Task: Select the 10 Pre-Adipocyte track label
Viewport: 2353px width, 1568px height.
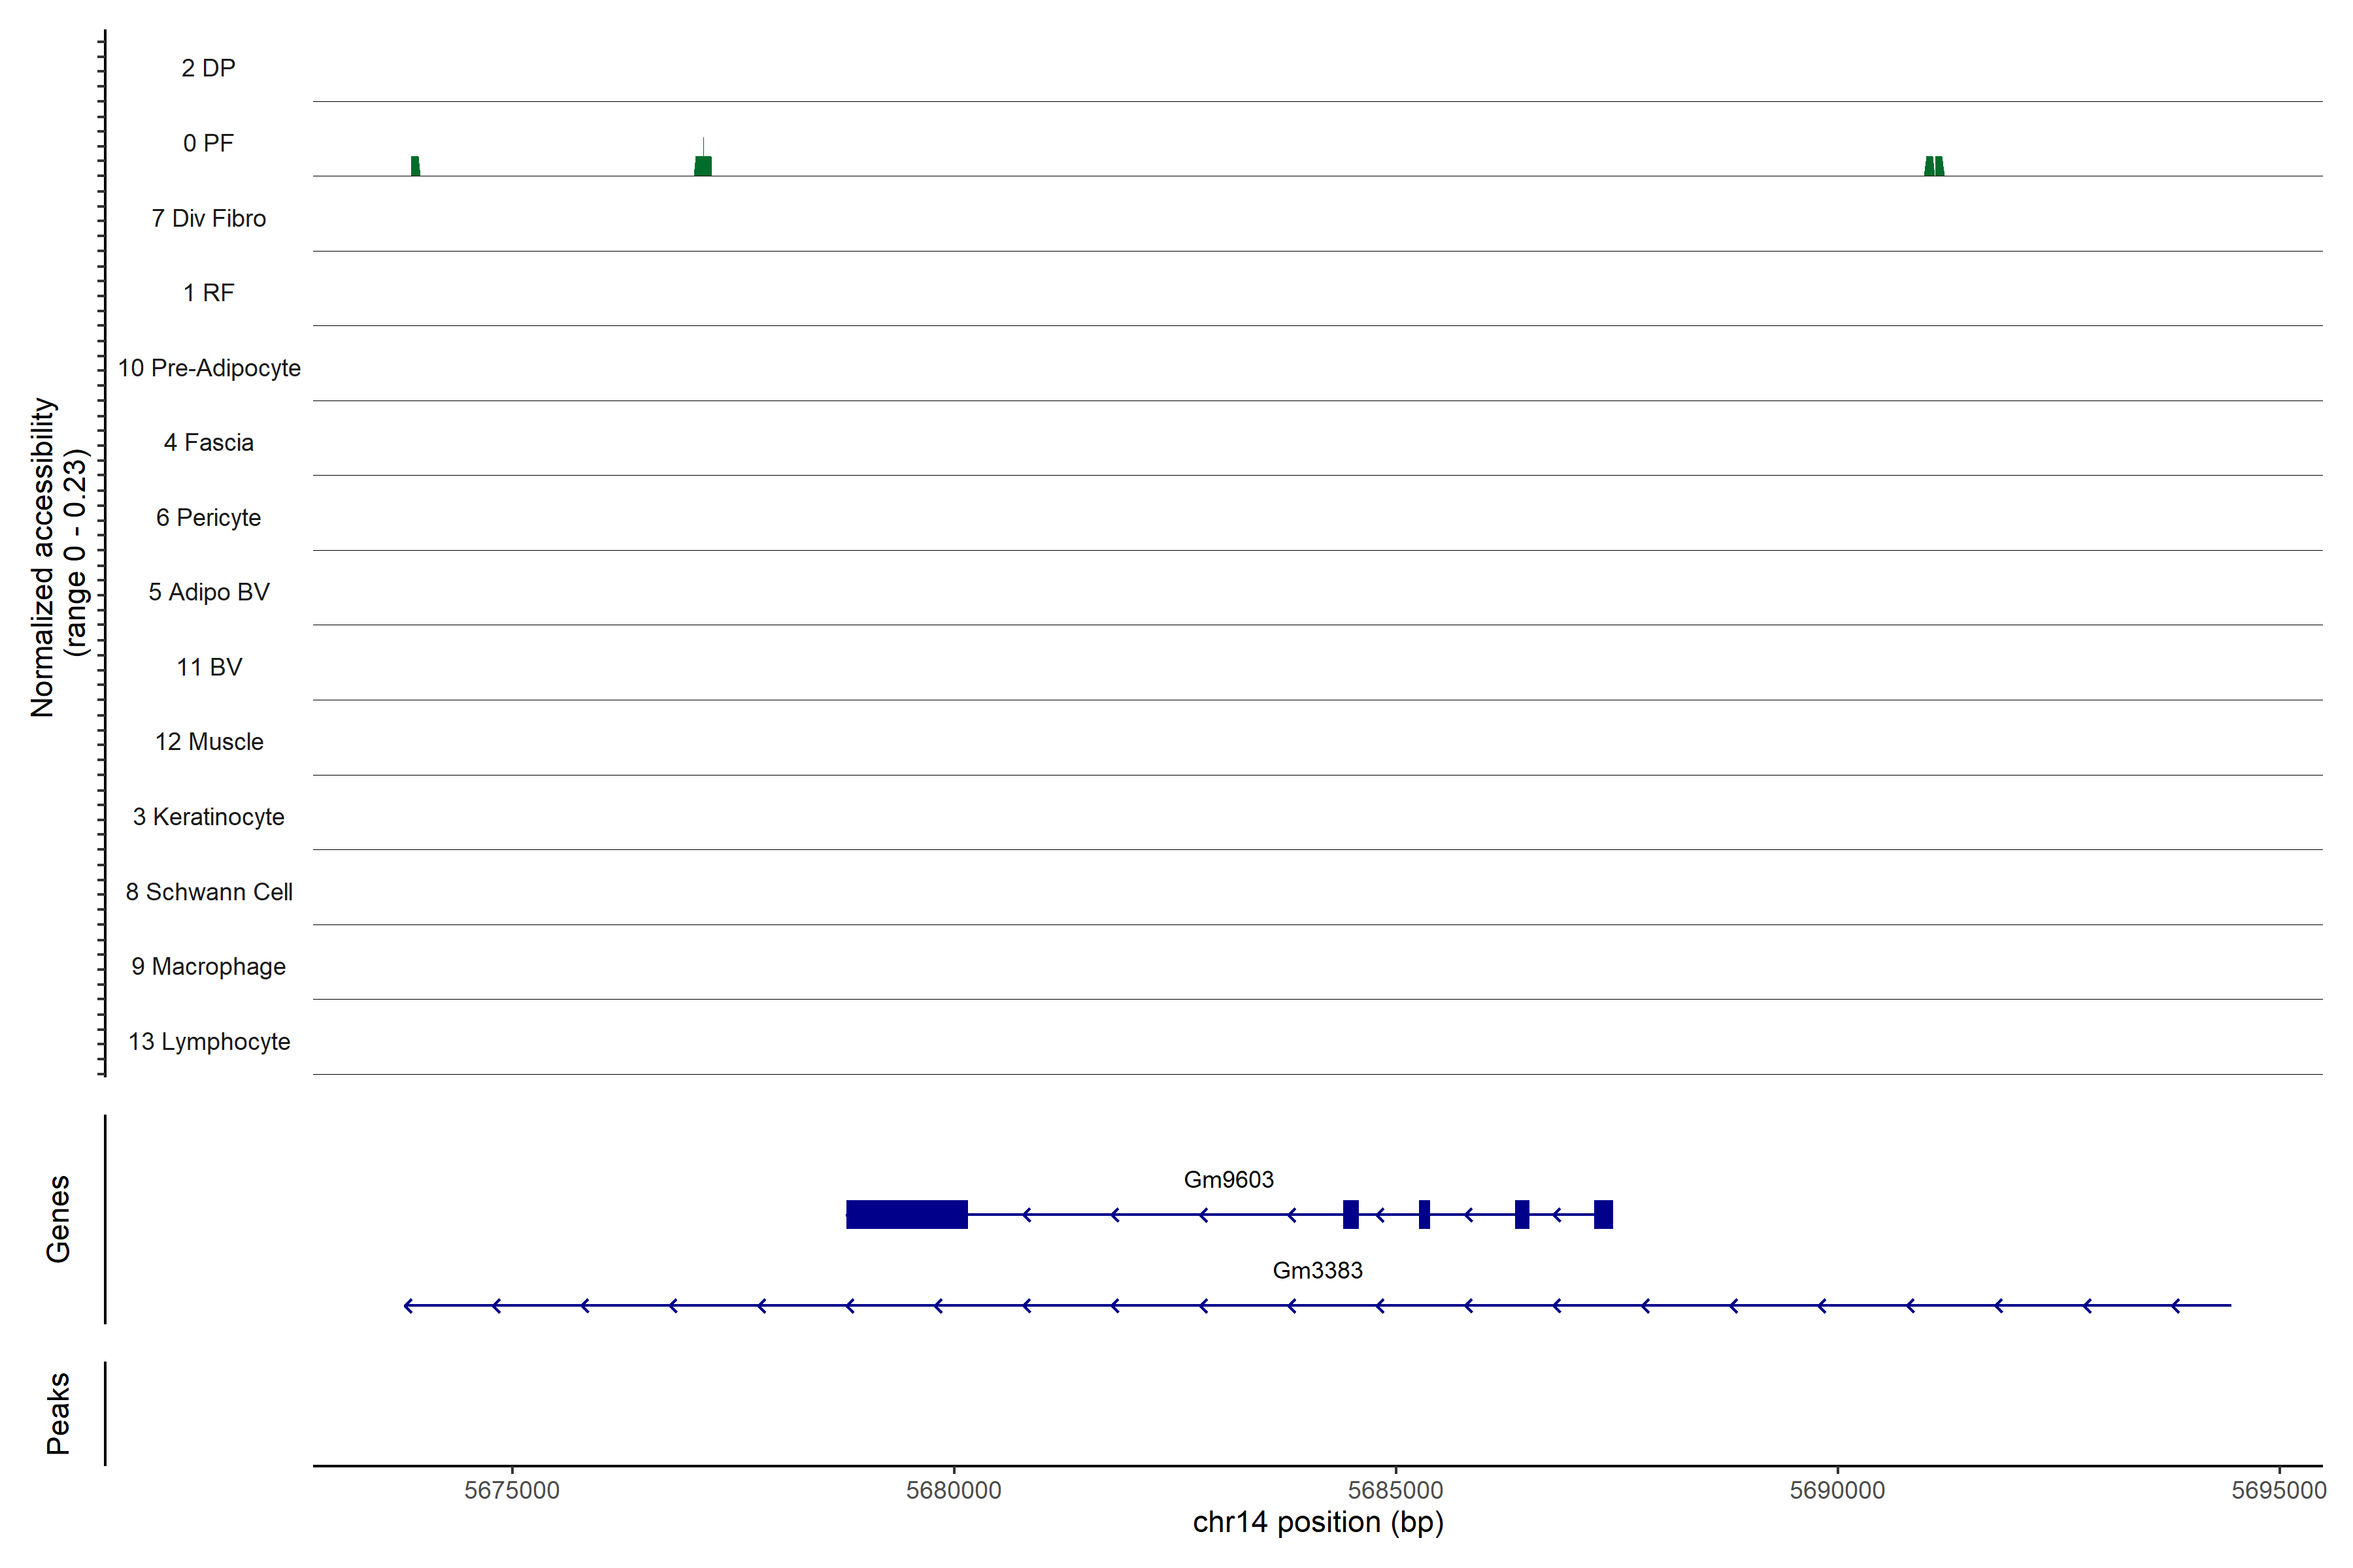Action: tap(209, 368)
